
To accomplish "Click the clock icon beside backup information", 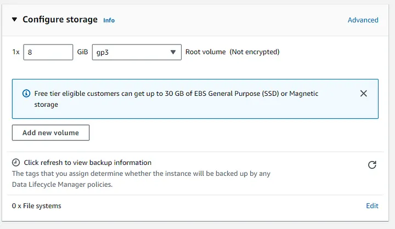I will (x=16, y=163).
